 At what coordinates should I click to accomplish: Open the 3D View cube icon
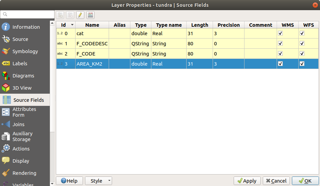[x=6, y=88]
